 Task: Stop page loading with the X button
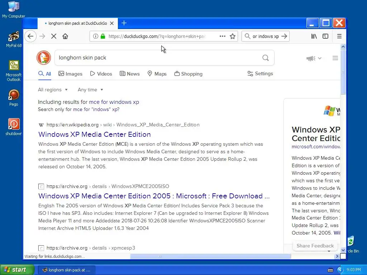(x=54, y=36)
